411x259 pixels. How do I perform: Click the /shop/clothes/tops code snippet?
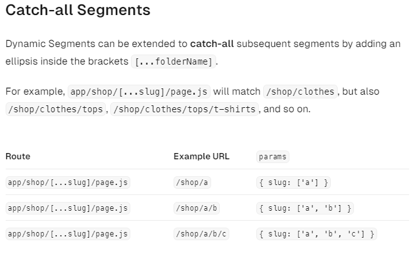(x=55, y=108)
